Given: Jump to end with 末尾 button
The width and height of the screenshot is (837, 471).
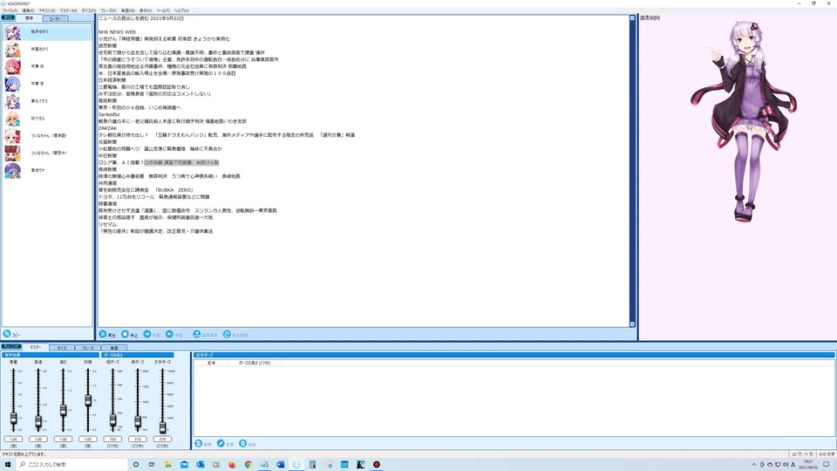Looking at the screenshot, I should tap(174, 334).
